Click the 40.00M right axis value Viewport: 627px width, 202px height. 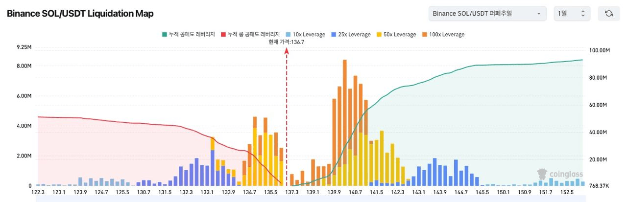(598, 133)
